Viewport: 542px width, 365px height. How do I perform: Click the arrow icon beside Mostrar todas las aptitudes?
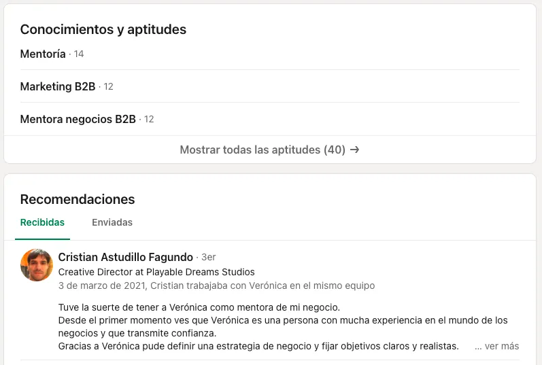(355, 150)
